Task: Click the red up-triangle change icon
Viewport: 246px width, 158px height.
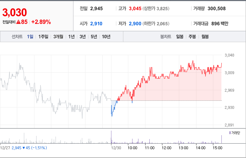Action: click(18, 22)
